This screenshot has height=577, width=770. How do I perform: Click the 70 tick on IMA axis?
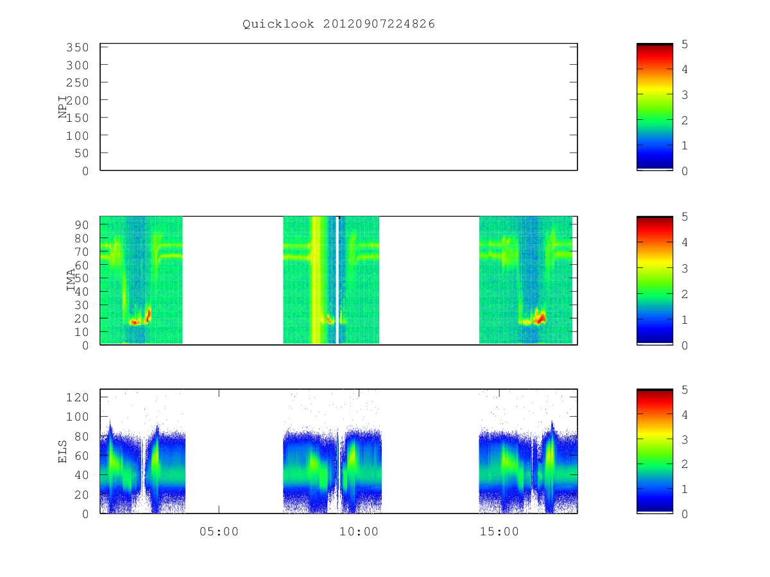point(80,251)
